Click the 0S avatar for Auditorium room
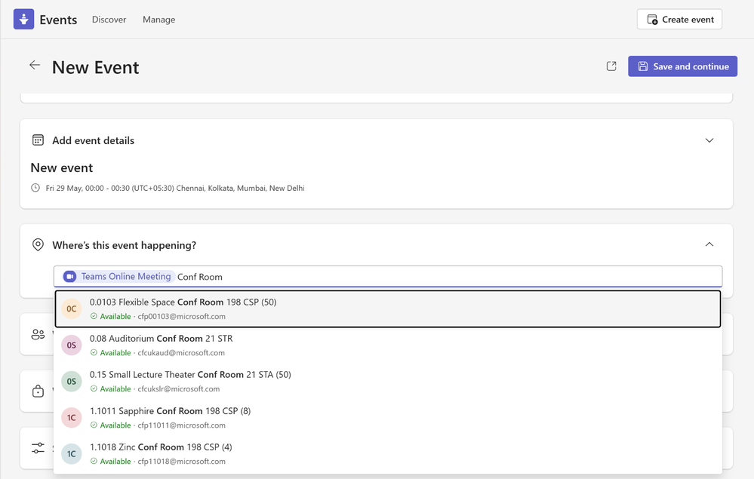 click(72, 345)
